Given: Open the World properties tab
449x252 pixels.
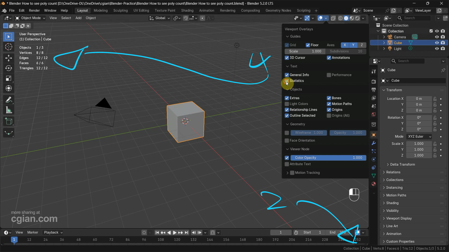Looking at the screenshot, I should (x=374, y=114).
